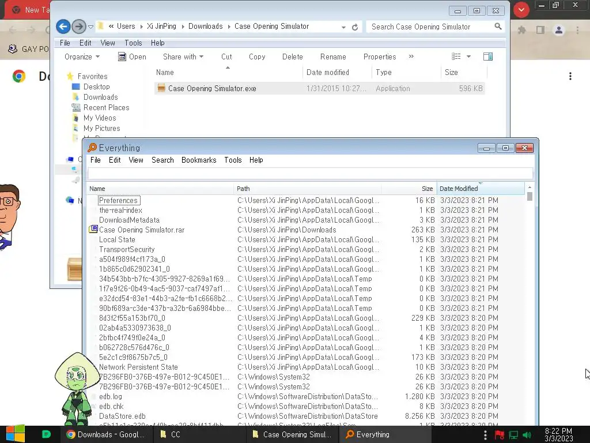The image size is (590, 443).
Task: Select the Preferences result row
Action: click(306, 200)
